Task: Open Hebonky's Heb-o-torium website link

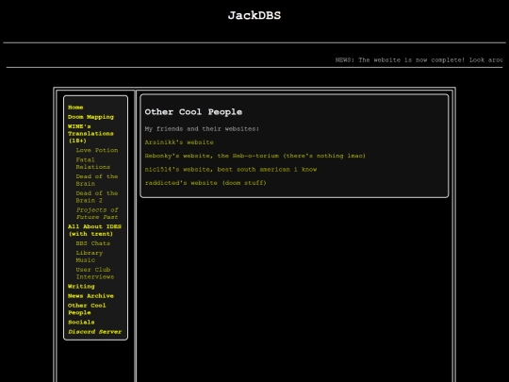Action: (x=255, y=156)
